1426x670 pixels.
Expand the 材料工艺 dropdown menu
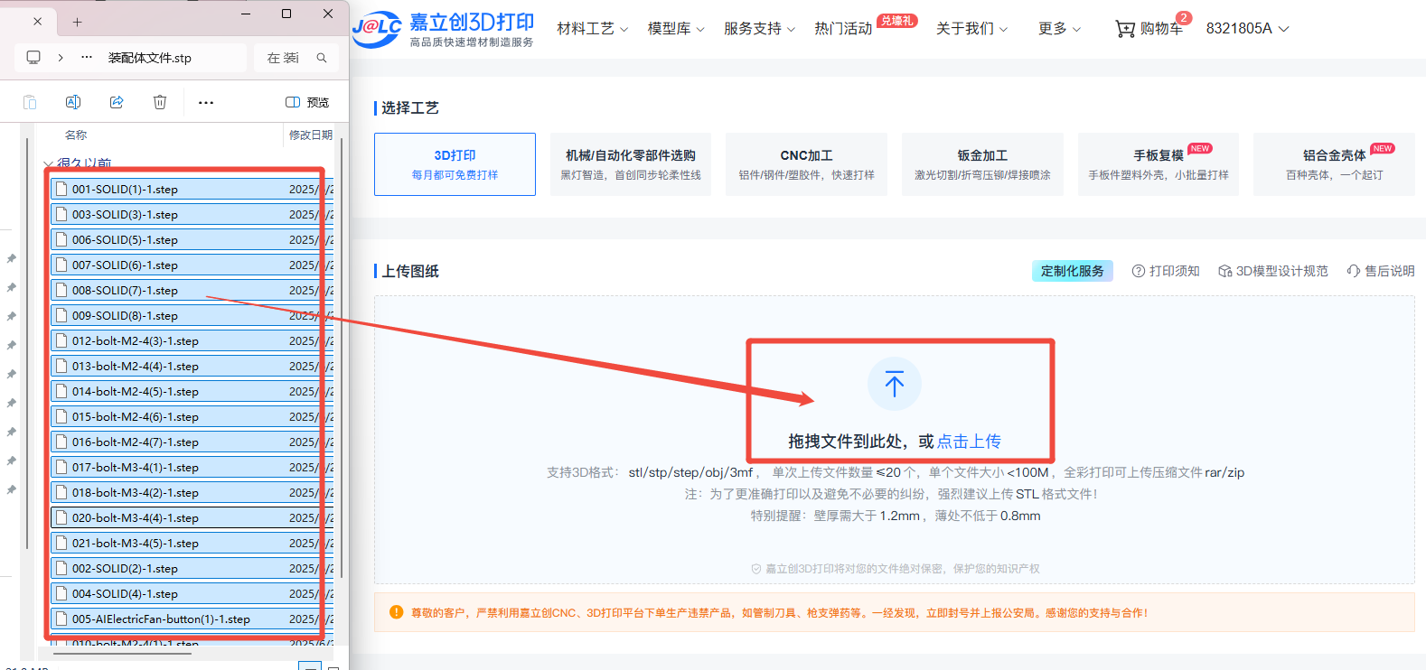(592, 29)
